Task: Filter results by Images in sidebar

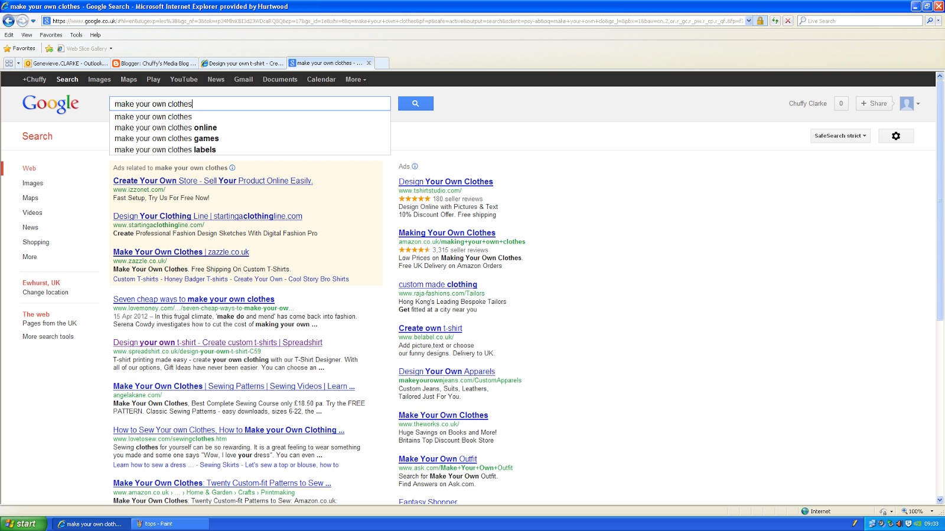Action: coord(32,183)
